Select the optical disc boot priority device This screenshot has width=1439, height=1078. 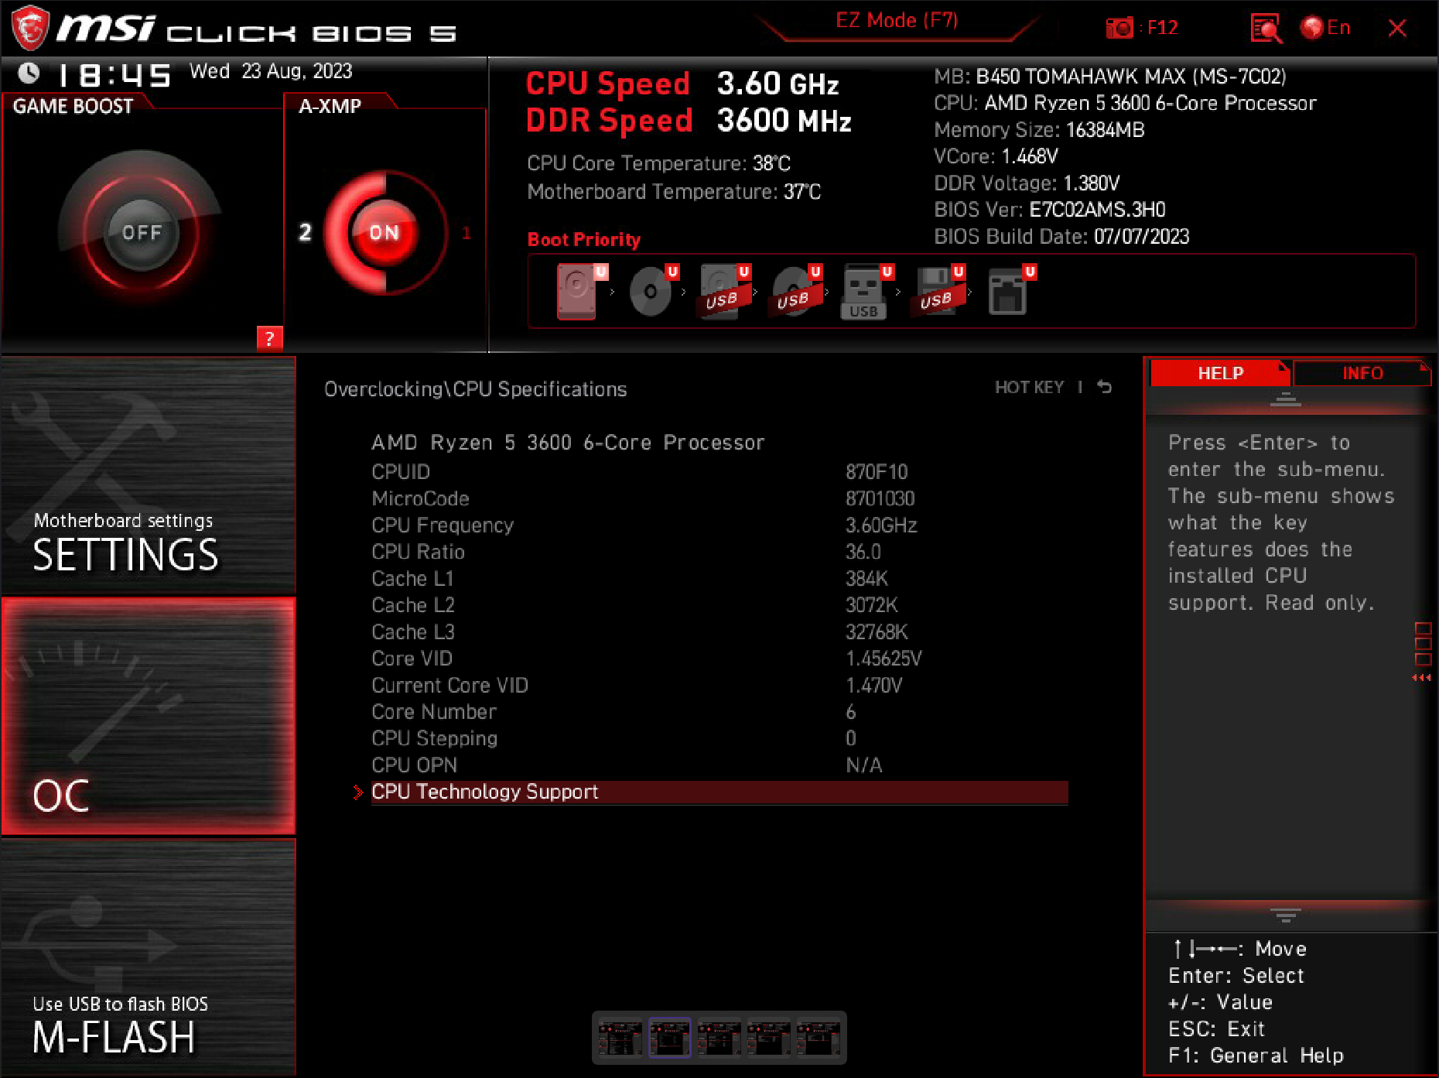click(x=651, y=291)
